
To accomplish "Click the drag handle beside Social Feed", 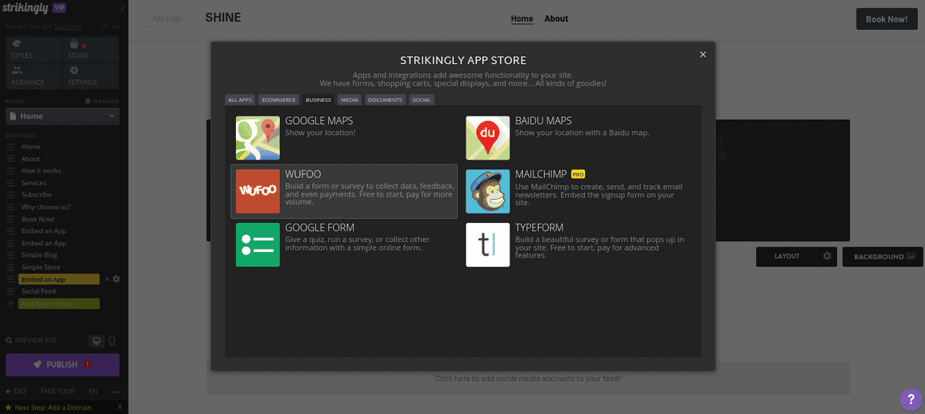I will [x=11, y=291].
